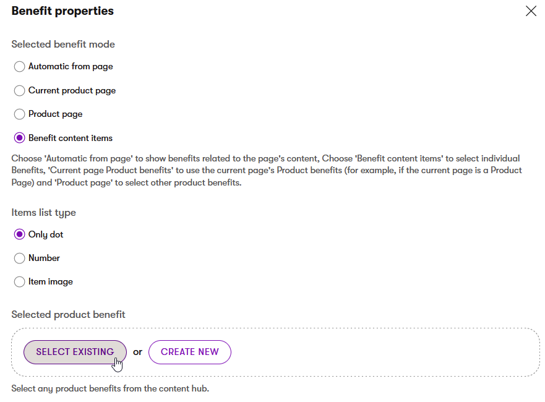The width and height of the screenshot is (545, 402).
Task: Switch items list type to Number
Action: [19, 258]
